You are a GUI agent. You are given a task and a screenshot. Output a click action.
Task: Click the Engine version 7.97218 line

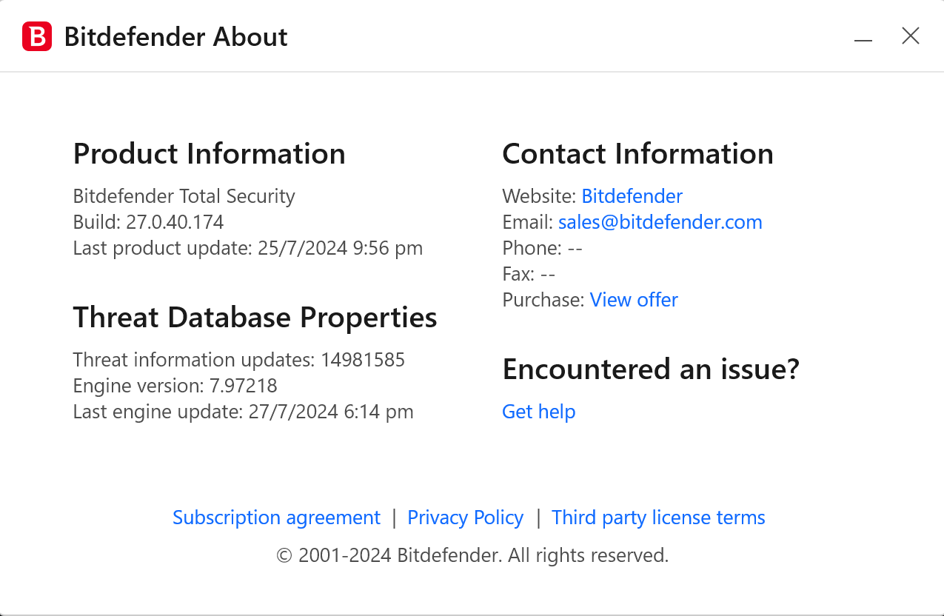click(175, 386)
